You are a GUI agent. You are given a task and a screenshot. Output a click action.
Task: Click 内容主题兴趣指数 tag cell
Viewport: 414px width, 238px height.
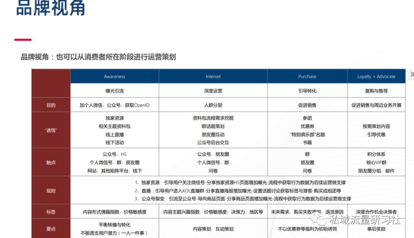click(213, 212)
